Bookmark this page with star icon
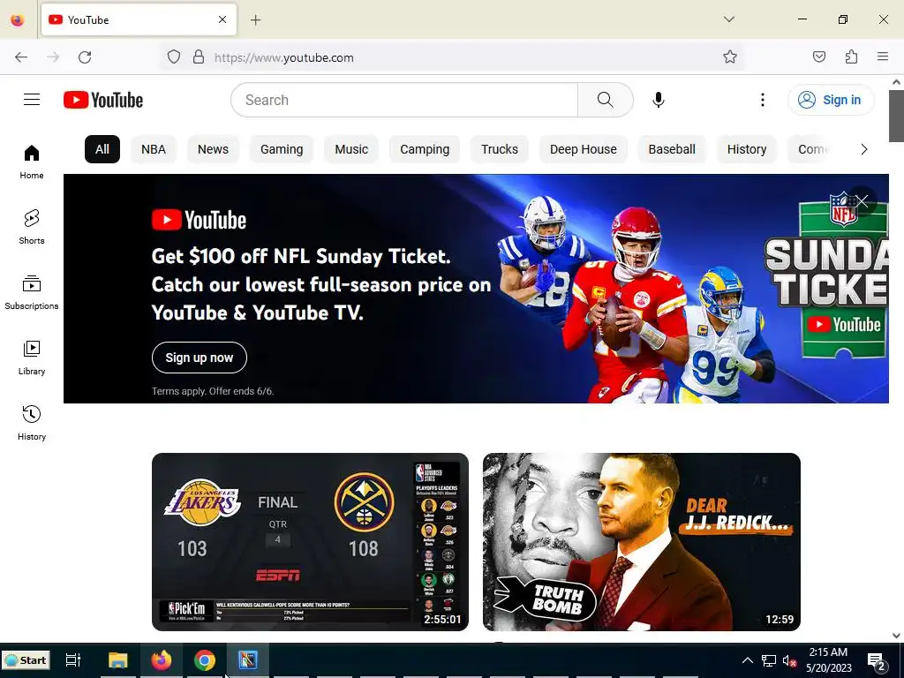This screenshot has height=678, width=904. (730, 57)
